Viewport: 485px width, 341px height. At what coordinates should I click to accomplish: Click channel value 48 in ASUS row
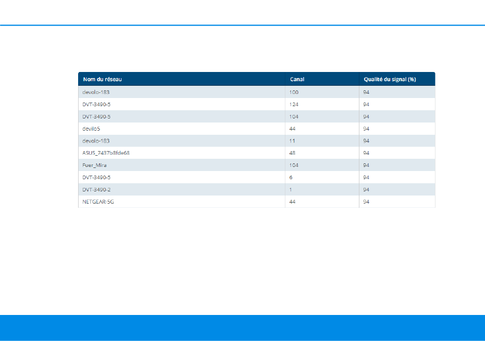[x=293, y=153]
